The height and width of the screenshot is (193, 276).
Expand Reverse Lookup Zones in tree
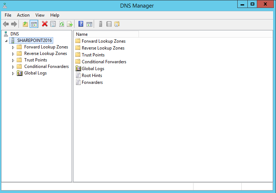coord(13,54)
